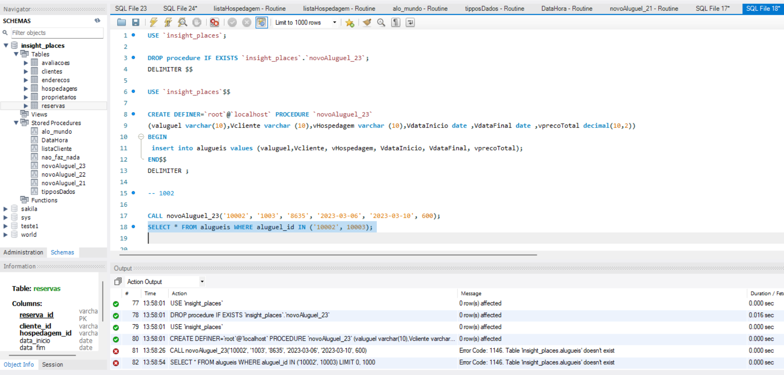This screenshot has width=784, height=375.
Task: Expand the sakila schema
Action: [x=6, y=209]
